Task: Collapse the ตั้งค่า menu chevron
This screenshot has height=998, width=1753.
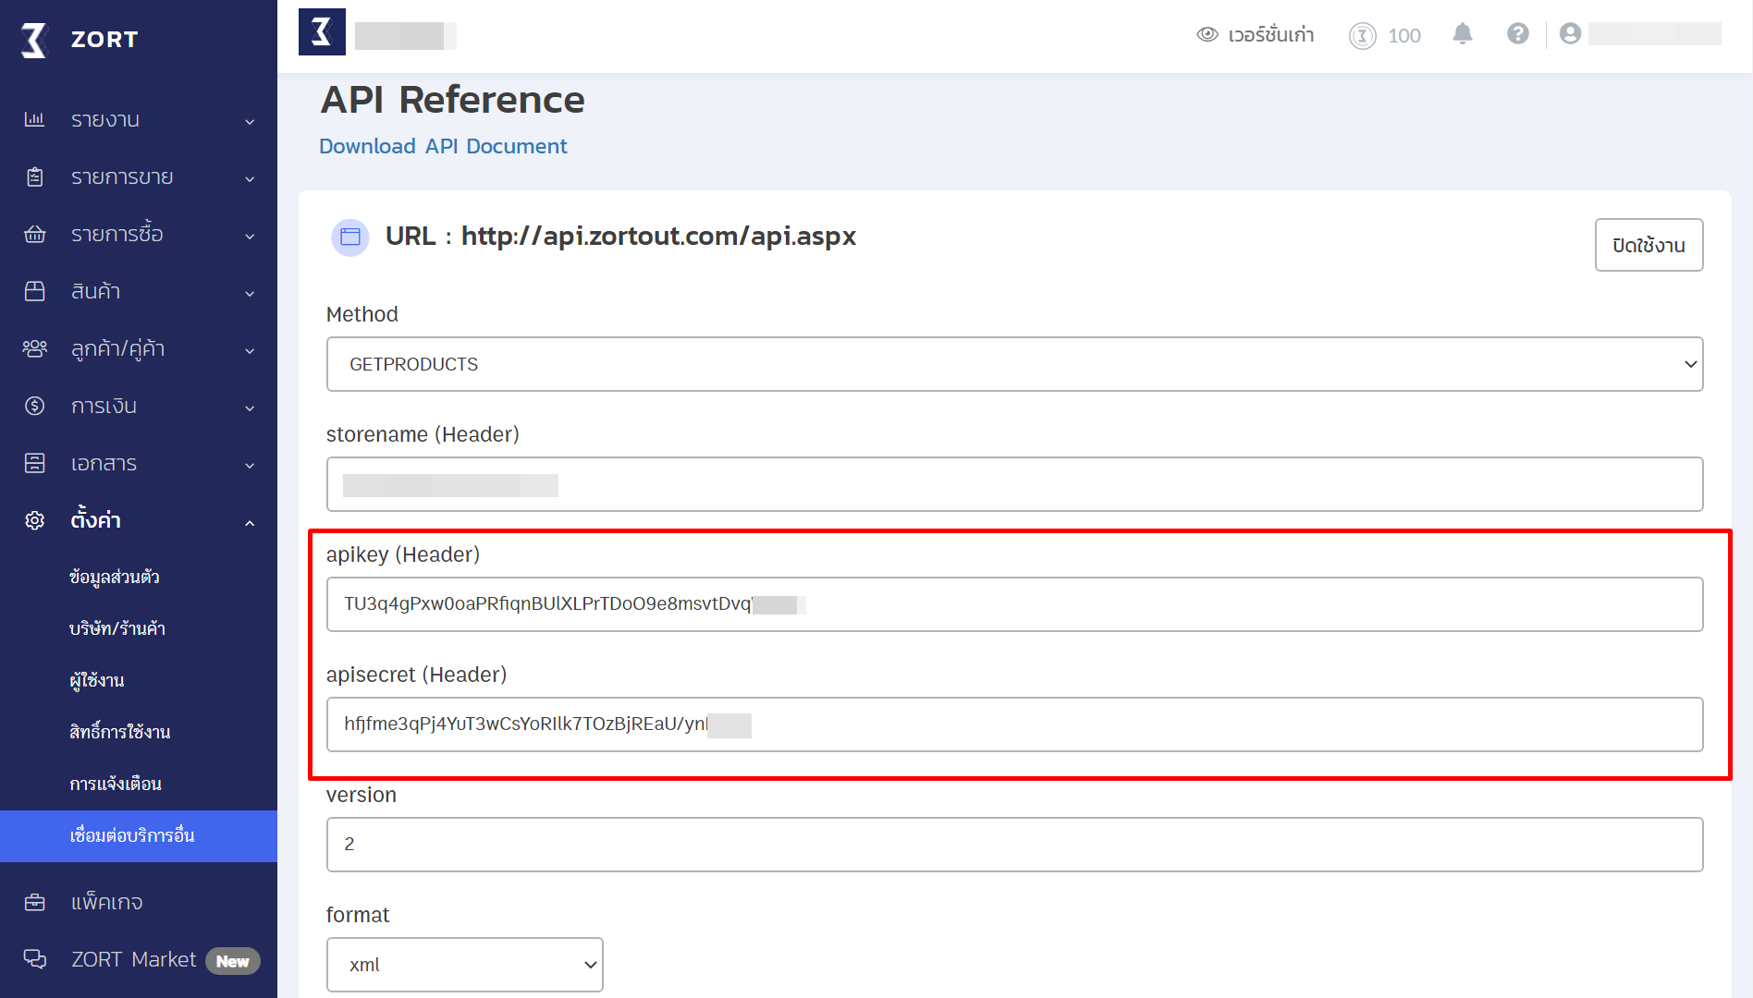Action: 250,522
